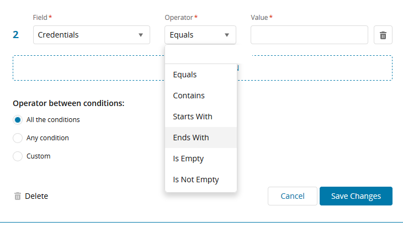This screenshot has width=403, height=227.
Task: Click the Field dropdown arrow
Action: (141, 35)
